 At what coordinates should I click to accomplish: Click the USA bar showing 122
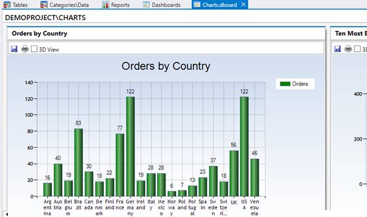pyautogui.click(x=244, y=146)
